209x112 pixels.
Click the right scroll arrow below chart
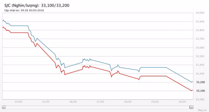(x=191, y=107)
